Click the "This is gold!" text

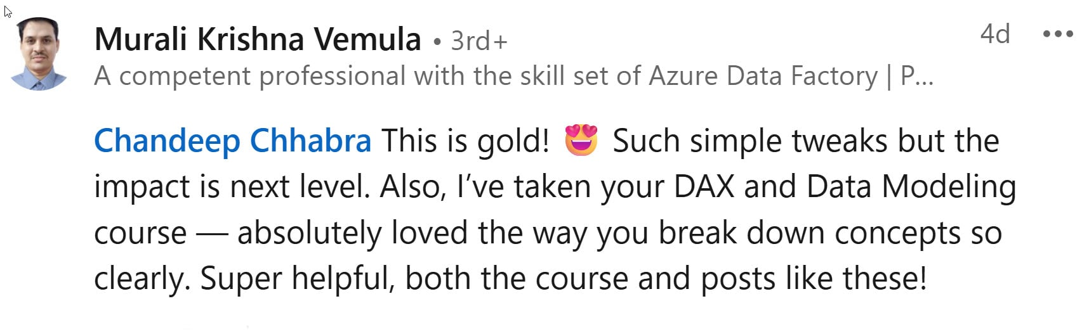click(x=465, y=141)
